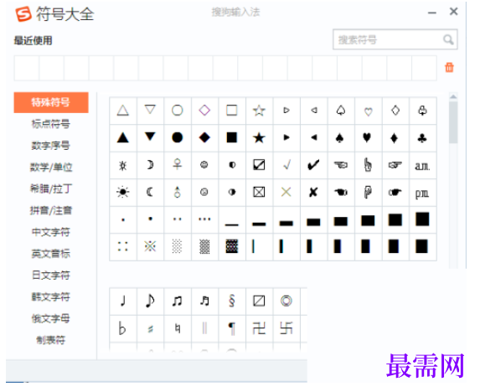Insert the crossed box ☒ symbol
480x392 pixels.
pos(259,192)
